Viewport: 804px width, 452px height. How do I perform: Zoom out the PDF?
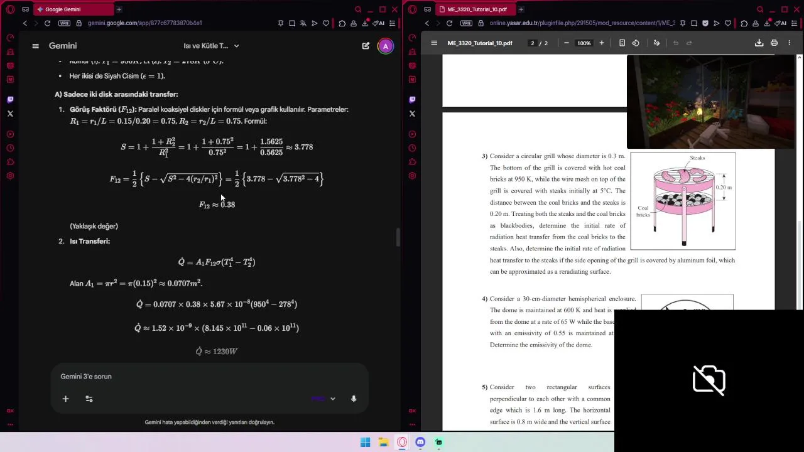click(567, 43)
